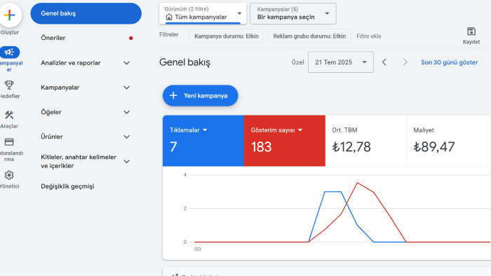Click the Kaydet save icon
The height and width of the screenshot is (276, 491).
pos(471,32)
